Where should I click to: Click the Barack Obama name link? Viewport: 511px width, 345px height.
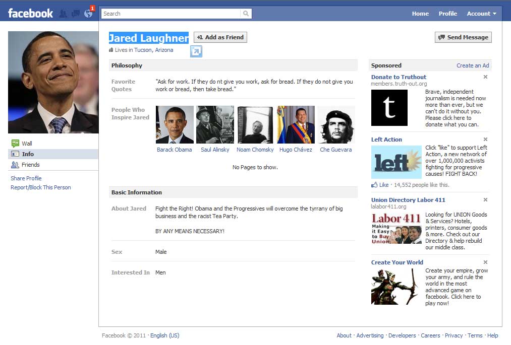175,150
